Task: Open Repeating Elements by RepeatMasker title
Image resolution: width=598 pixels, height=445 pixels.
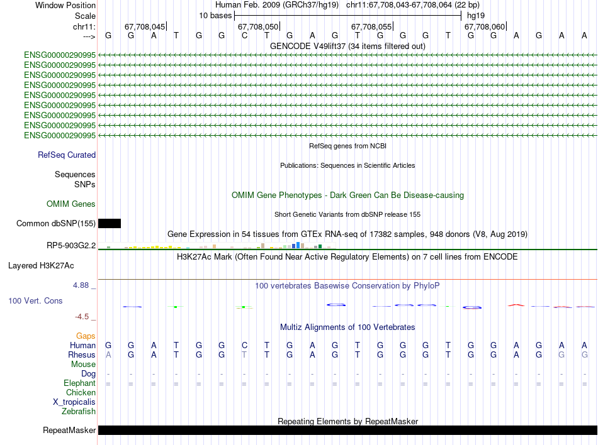Action: tap(347, 421)
